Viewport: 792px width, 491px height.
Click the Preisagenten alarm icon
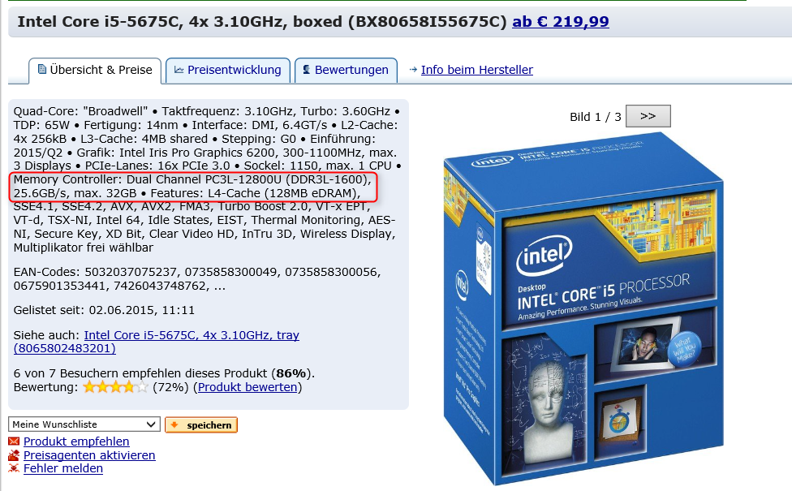(14, 455)
